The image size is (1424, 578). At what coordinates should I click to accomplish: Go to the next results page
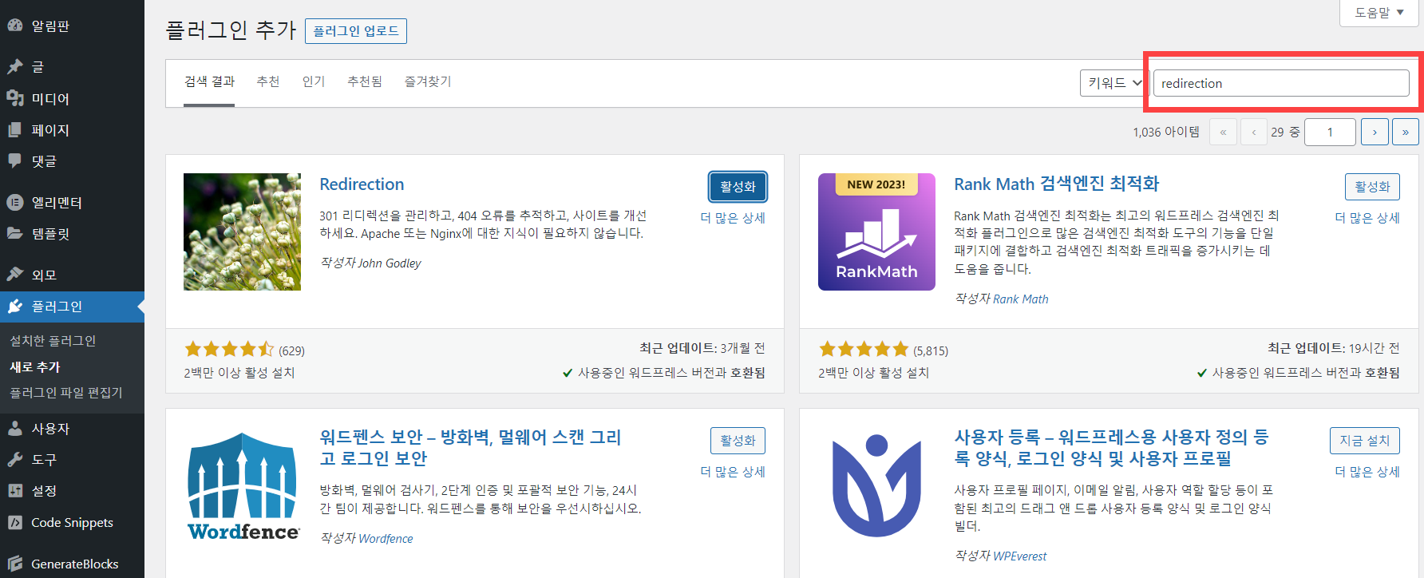point(1375,132)
